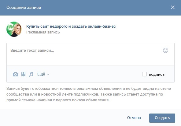Open the community avatar picture

click(14, 29)
